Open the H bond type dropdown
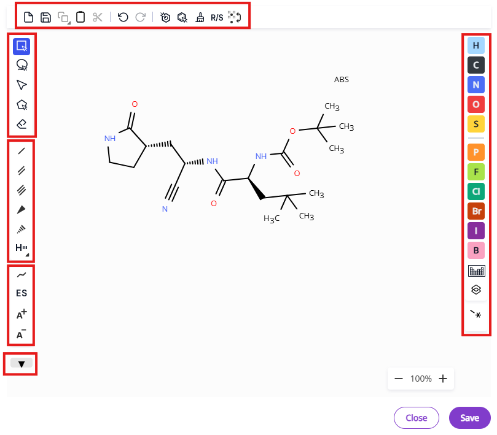Screen dimensions: 497x435 (x=22, y=248)
